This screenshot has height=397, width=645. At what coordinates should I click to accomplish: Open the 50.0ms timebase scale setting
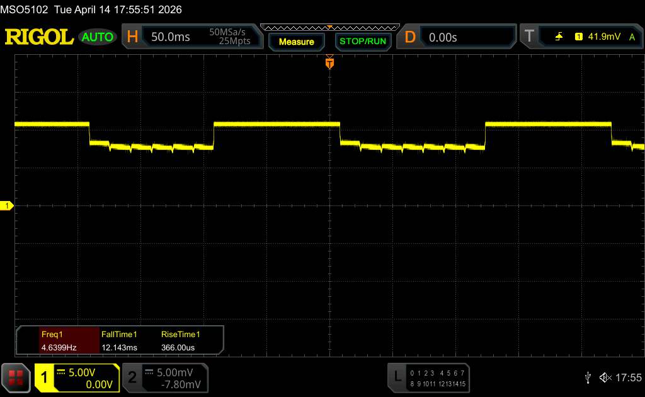pos(171,37)
